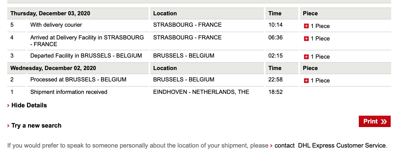Click red arrow icon before contact
399x153 pixels.
[271, 146]
